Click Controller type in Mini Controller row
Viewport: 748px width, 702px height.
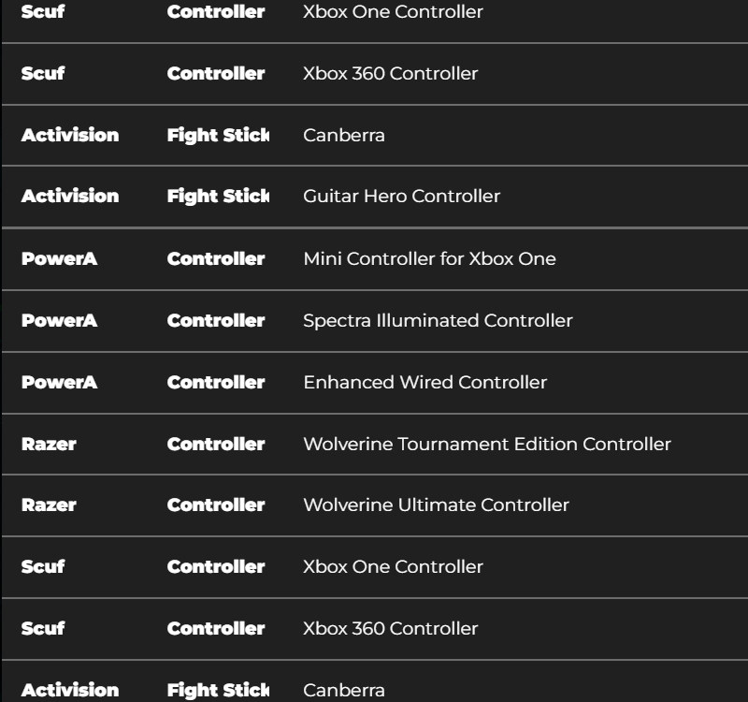pos(216,258)
